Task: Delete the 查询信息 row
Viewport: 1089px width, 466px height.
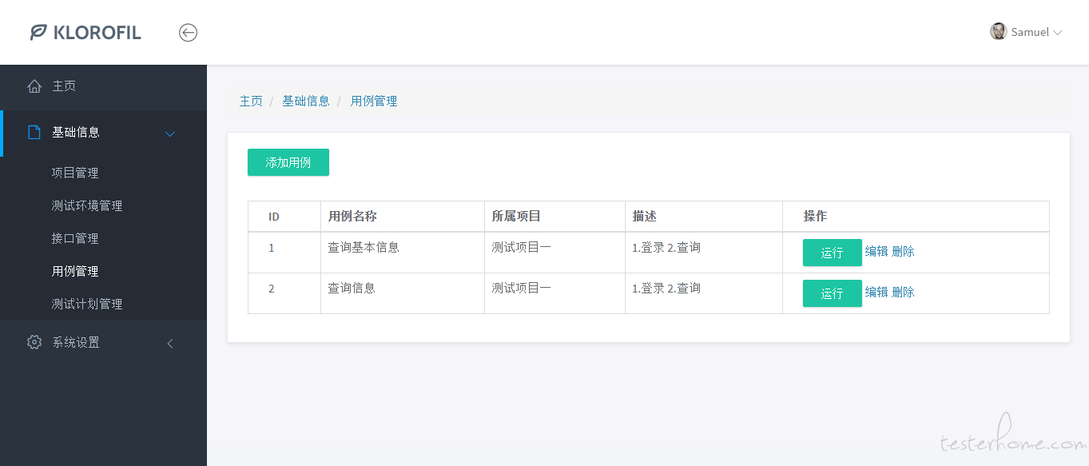Action: point(903,292)
